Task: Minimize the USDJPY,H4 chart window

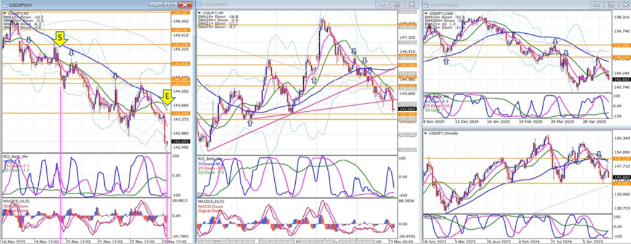Action: click(x=382, y=4)
